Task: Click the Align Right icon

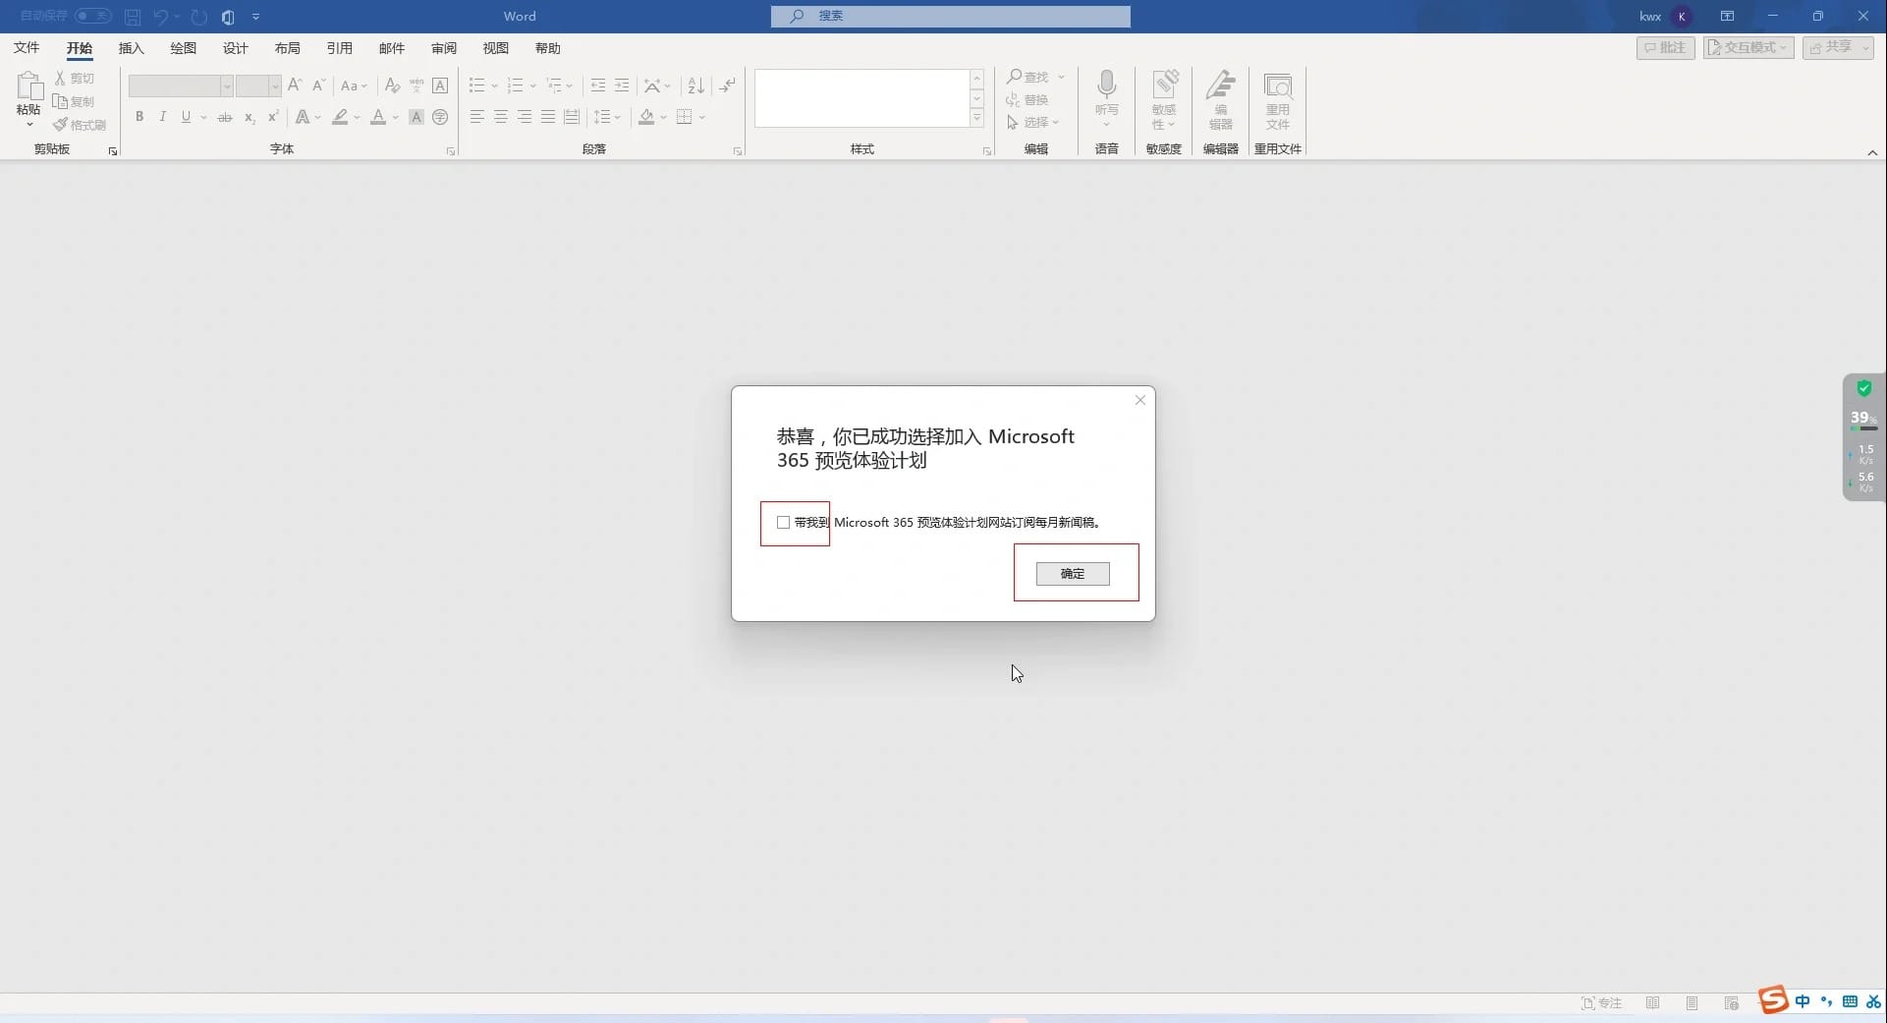Action: click(x=525, y=117)
